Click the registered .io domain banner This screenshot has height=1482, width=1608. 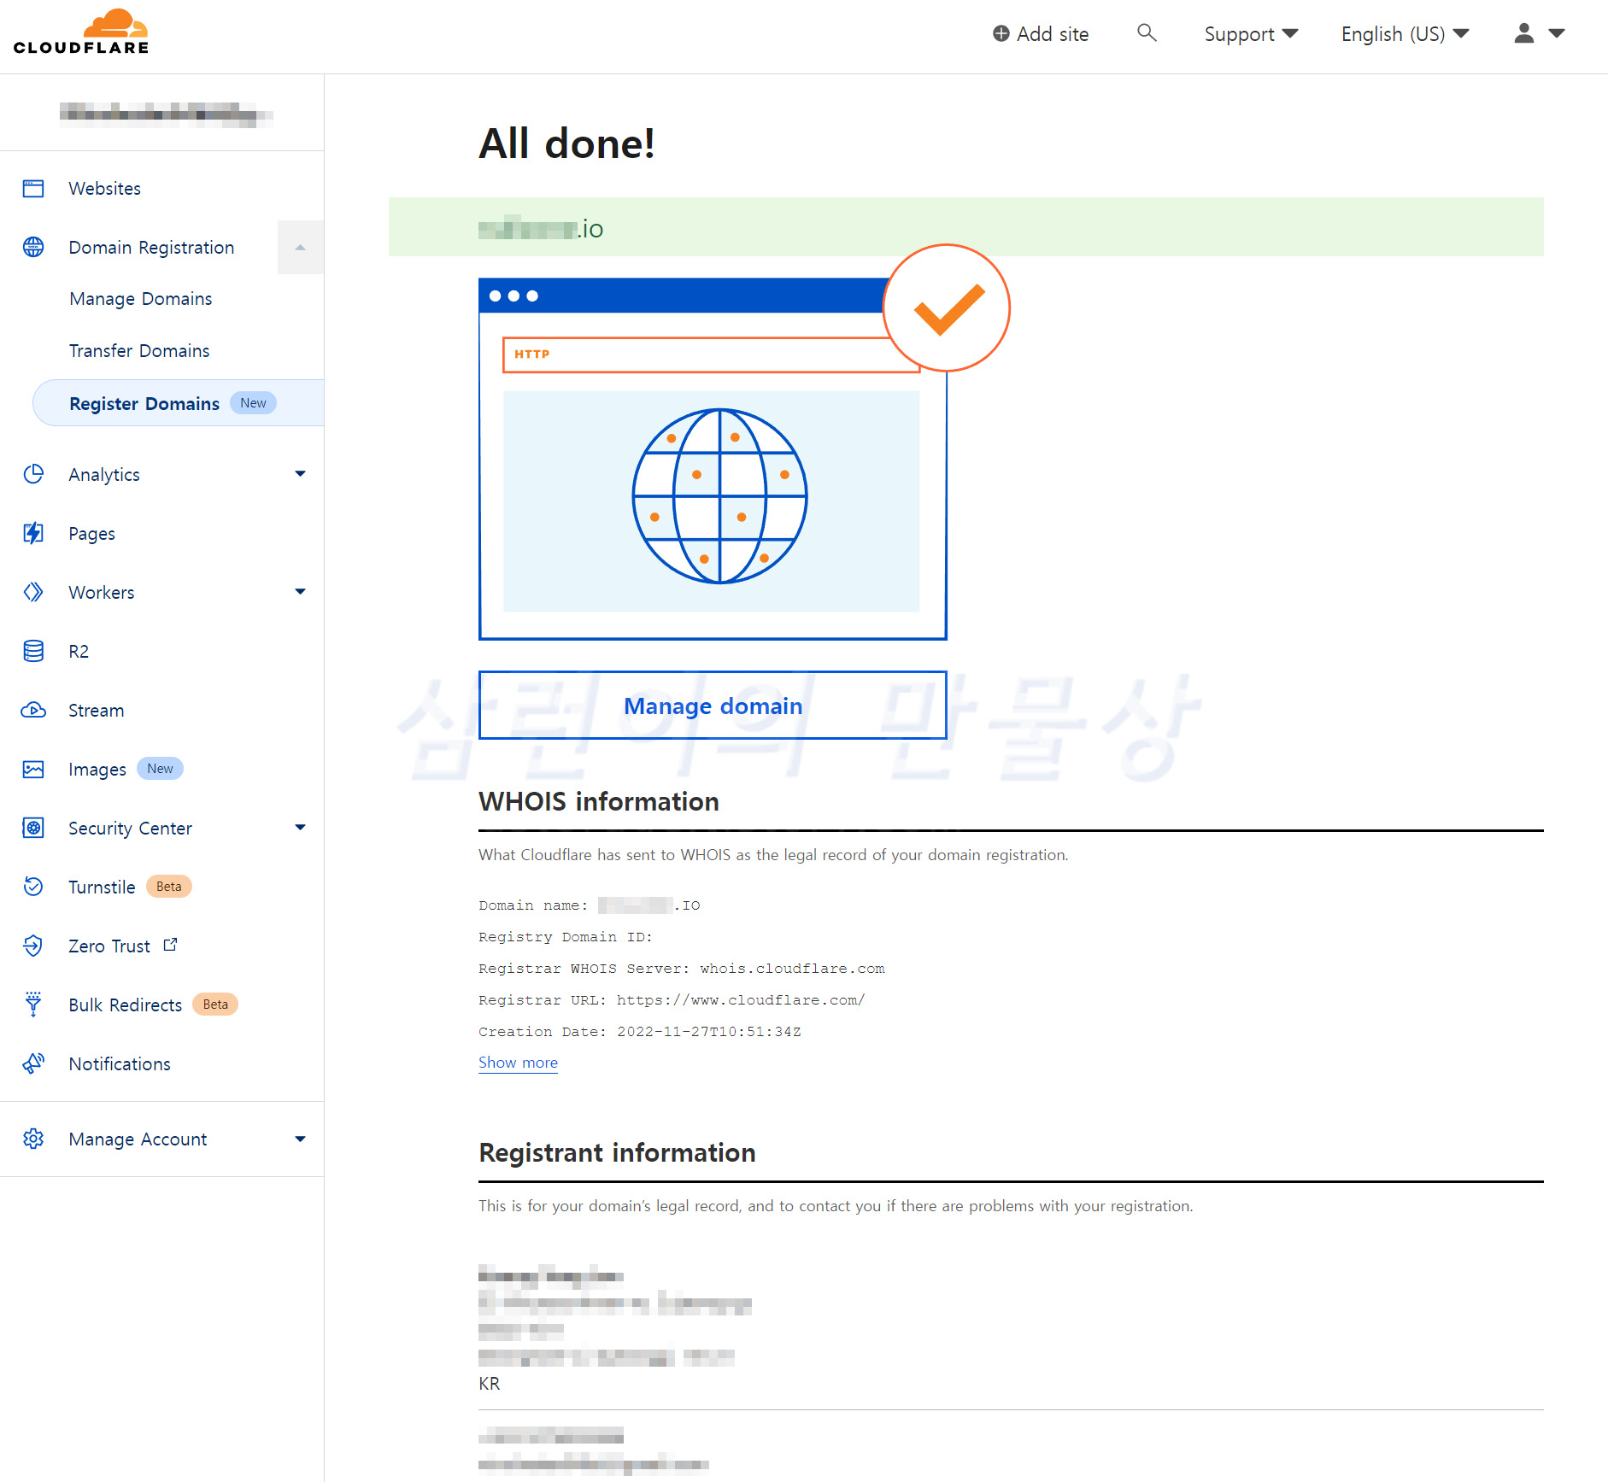[965, 227]
